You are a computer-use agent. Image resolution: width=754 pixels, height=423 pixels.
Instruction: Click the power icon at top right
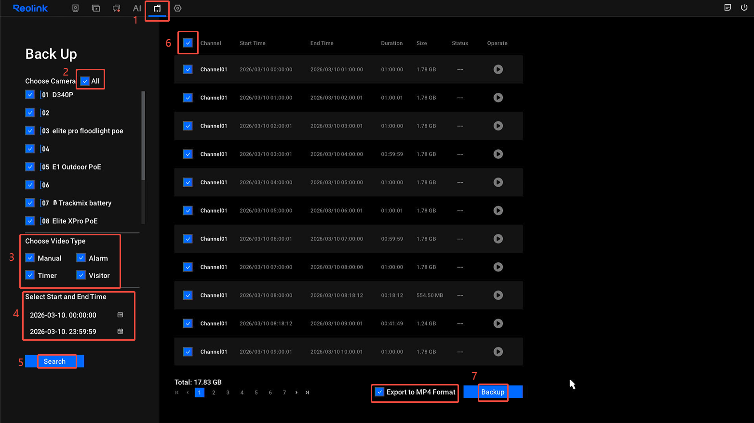pyautogui.click(x=744, y=8)
